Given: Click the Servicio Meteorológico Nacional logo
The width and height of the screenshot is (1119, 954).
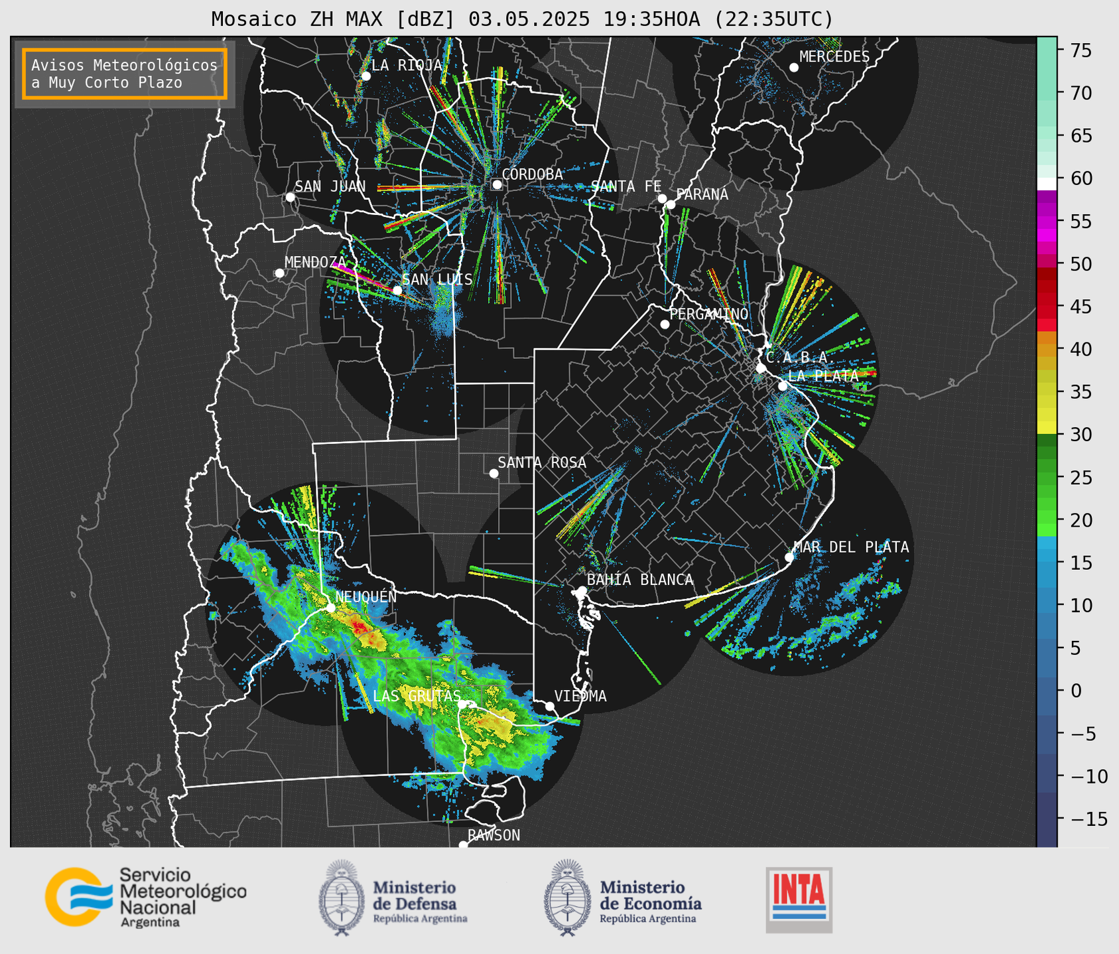Looking at the screenshot, I should (146, 896).
